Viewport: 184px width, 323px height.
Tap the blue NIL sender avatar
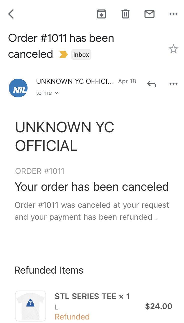(18, 88)
